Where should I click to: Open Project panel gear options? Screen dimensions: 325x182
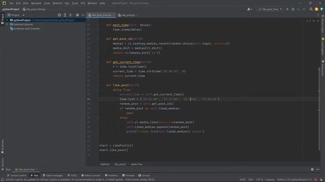77,15
